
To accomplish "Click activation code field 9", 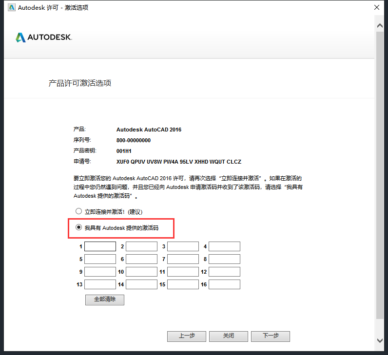I will tap(100, 272).
